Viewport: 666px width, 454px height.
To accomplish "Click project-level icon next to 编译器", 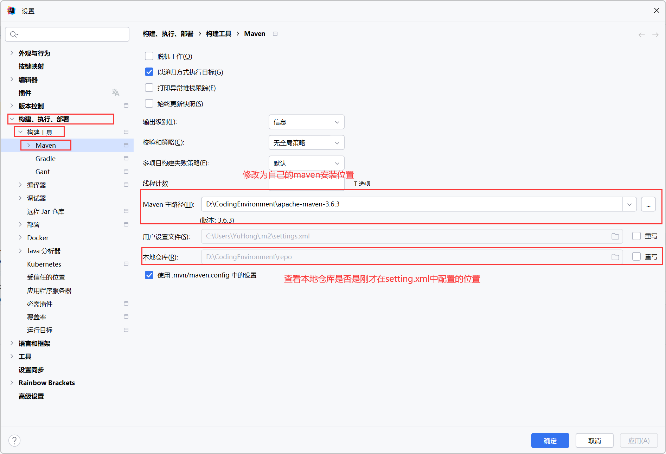I will (126, 185).
